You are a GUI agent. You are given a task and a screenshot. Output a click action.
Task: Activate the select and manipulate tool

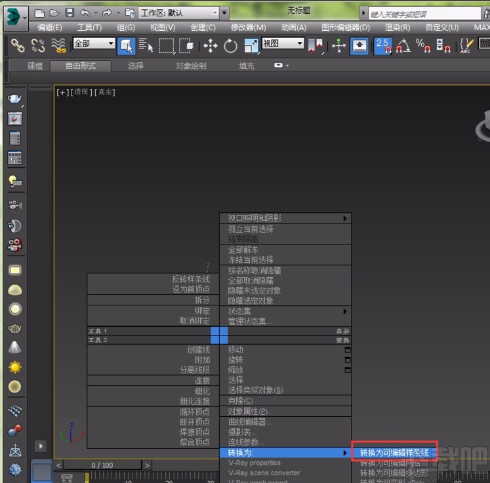339,46
